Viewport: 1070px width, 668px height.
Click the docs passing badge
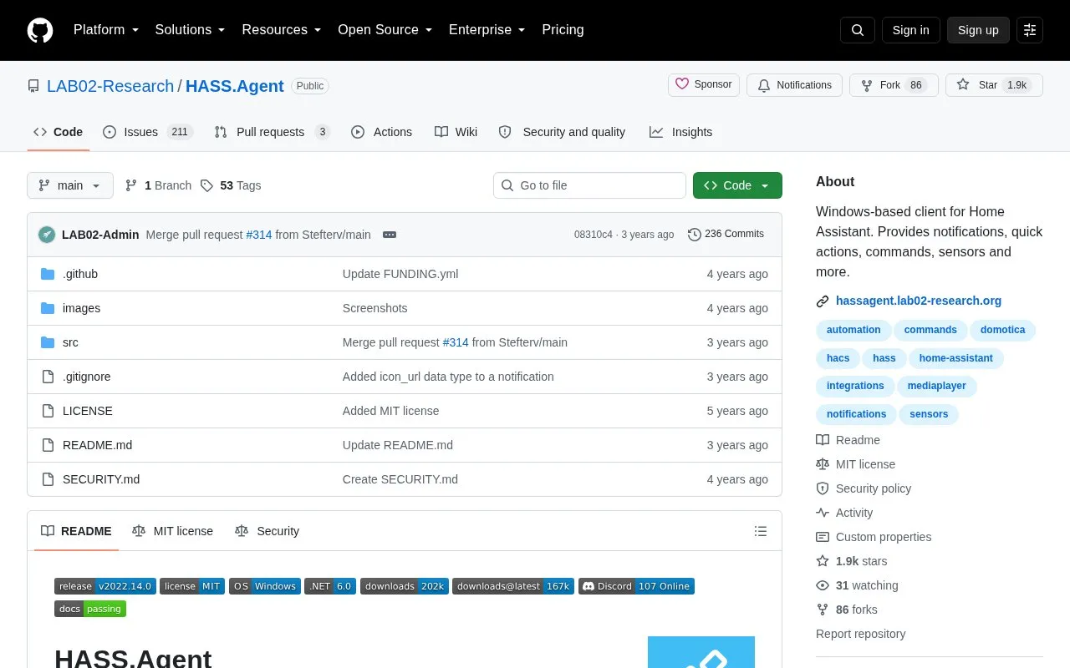click(90, 609)
